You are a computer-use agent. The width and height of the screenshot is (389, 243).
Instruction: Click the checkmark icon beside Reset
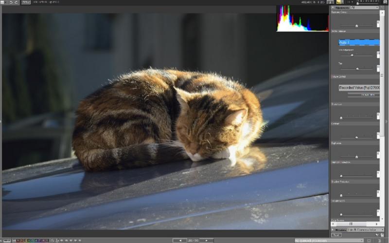(377, 235)
